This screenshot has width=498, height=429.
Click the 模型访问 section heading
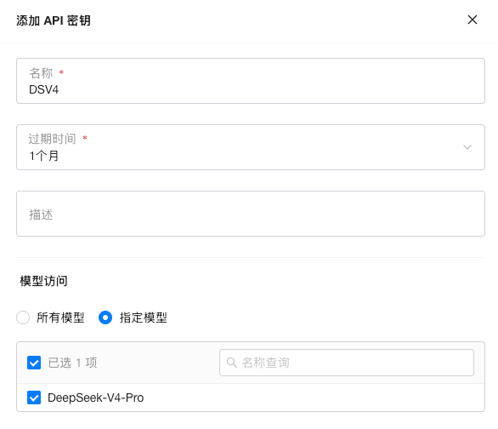(x=43, y=281)
